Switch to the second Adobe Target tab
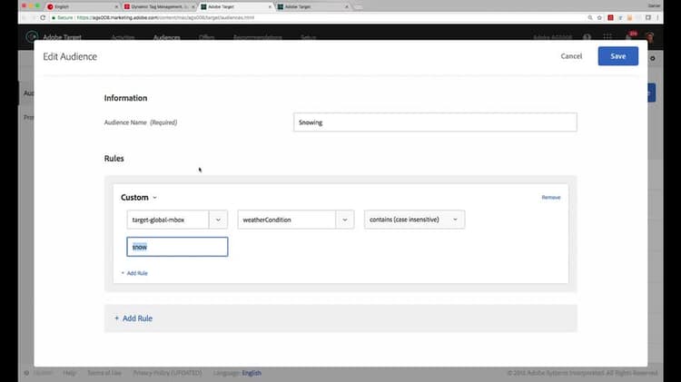The width and height of the screenshot is (681, 382). tap(313, 7)
